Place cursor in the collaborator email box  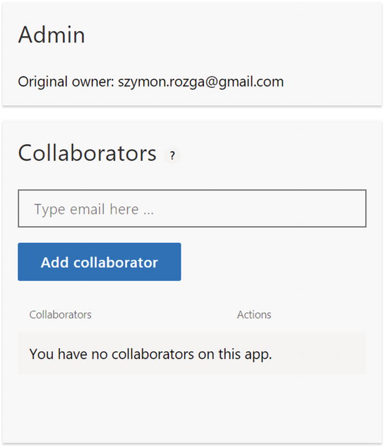coord(192,209)
